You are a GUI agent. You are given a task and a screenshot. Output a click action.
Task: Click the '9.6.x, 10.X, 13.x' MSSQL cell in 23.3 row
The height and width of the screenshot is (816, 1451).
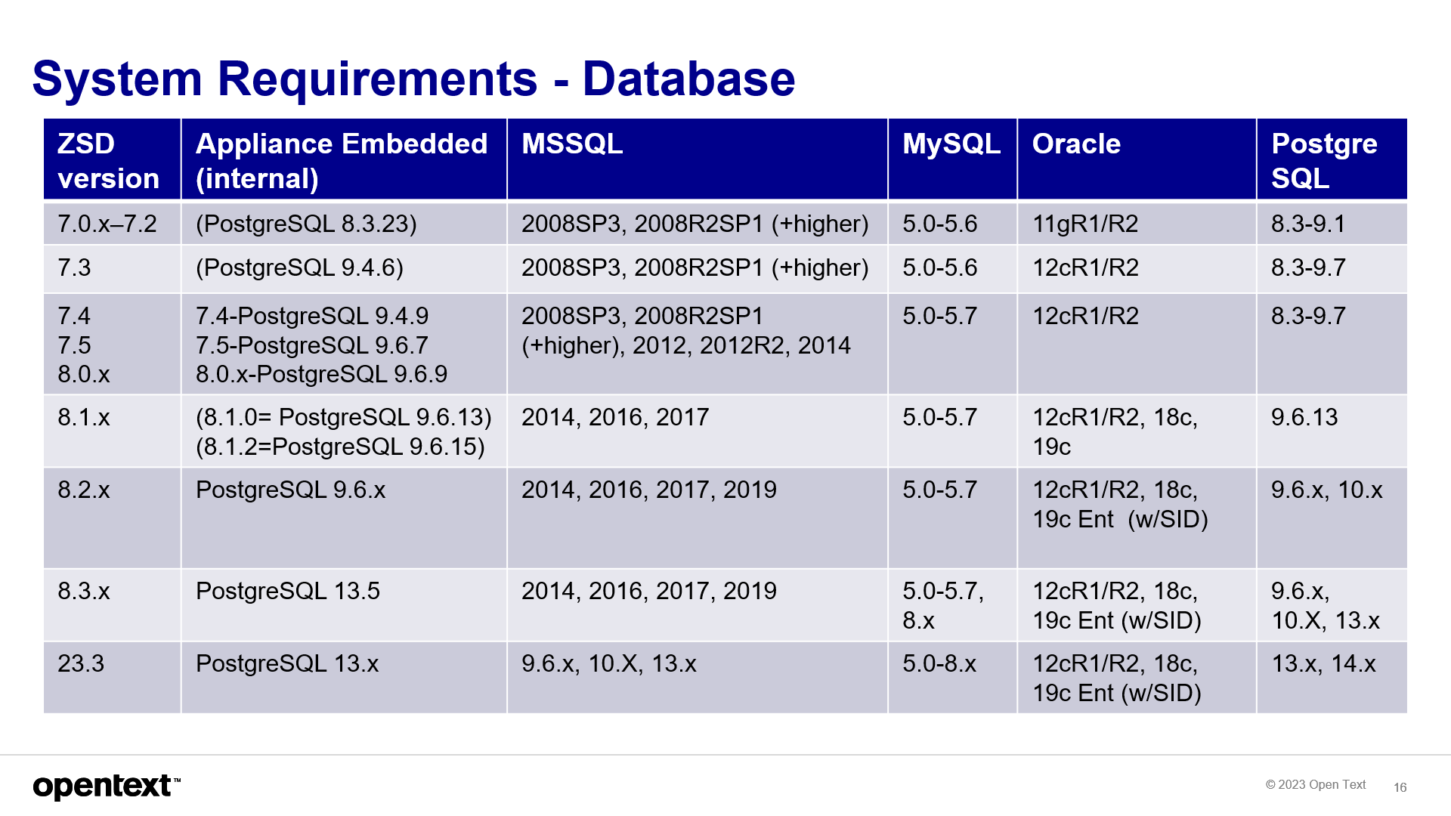coord(698,678)
